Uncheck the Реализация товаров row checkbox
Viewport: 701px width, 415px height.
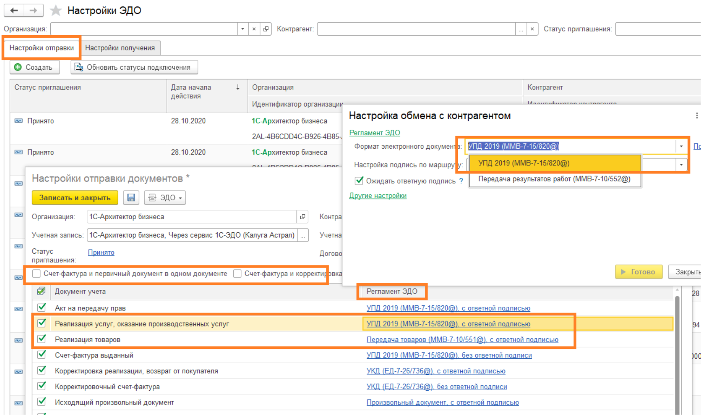[41, 339]
